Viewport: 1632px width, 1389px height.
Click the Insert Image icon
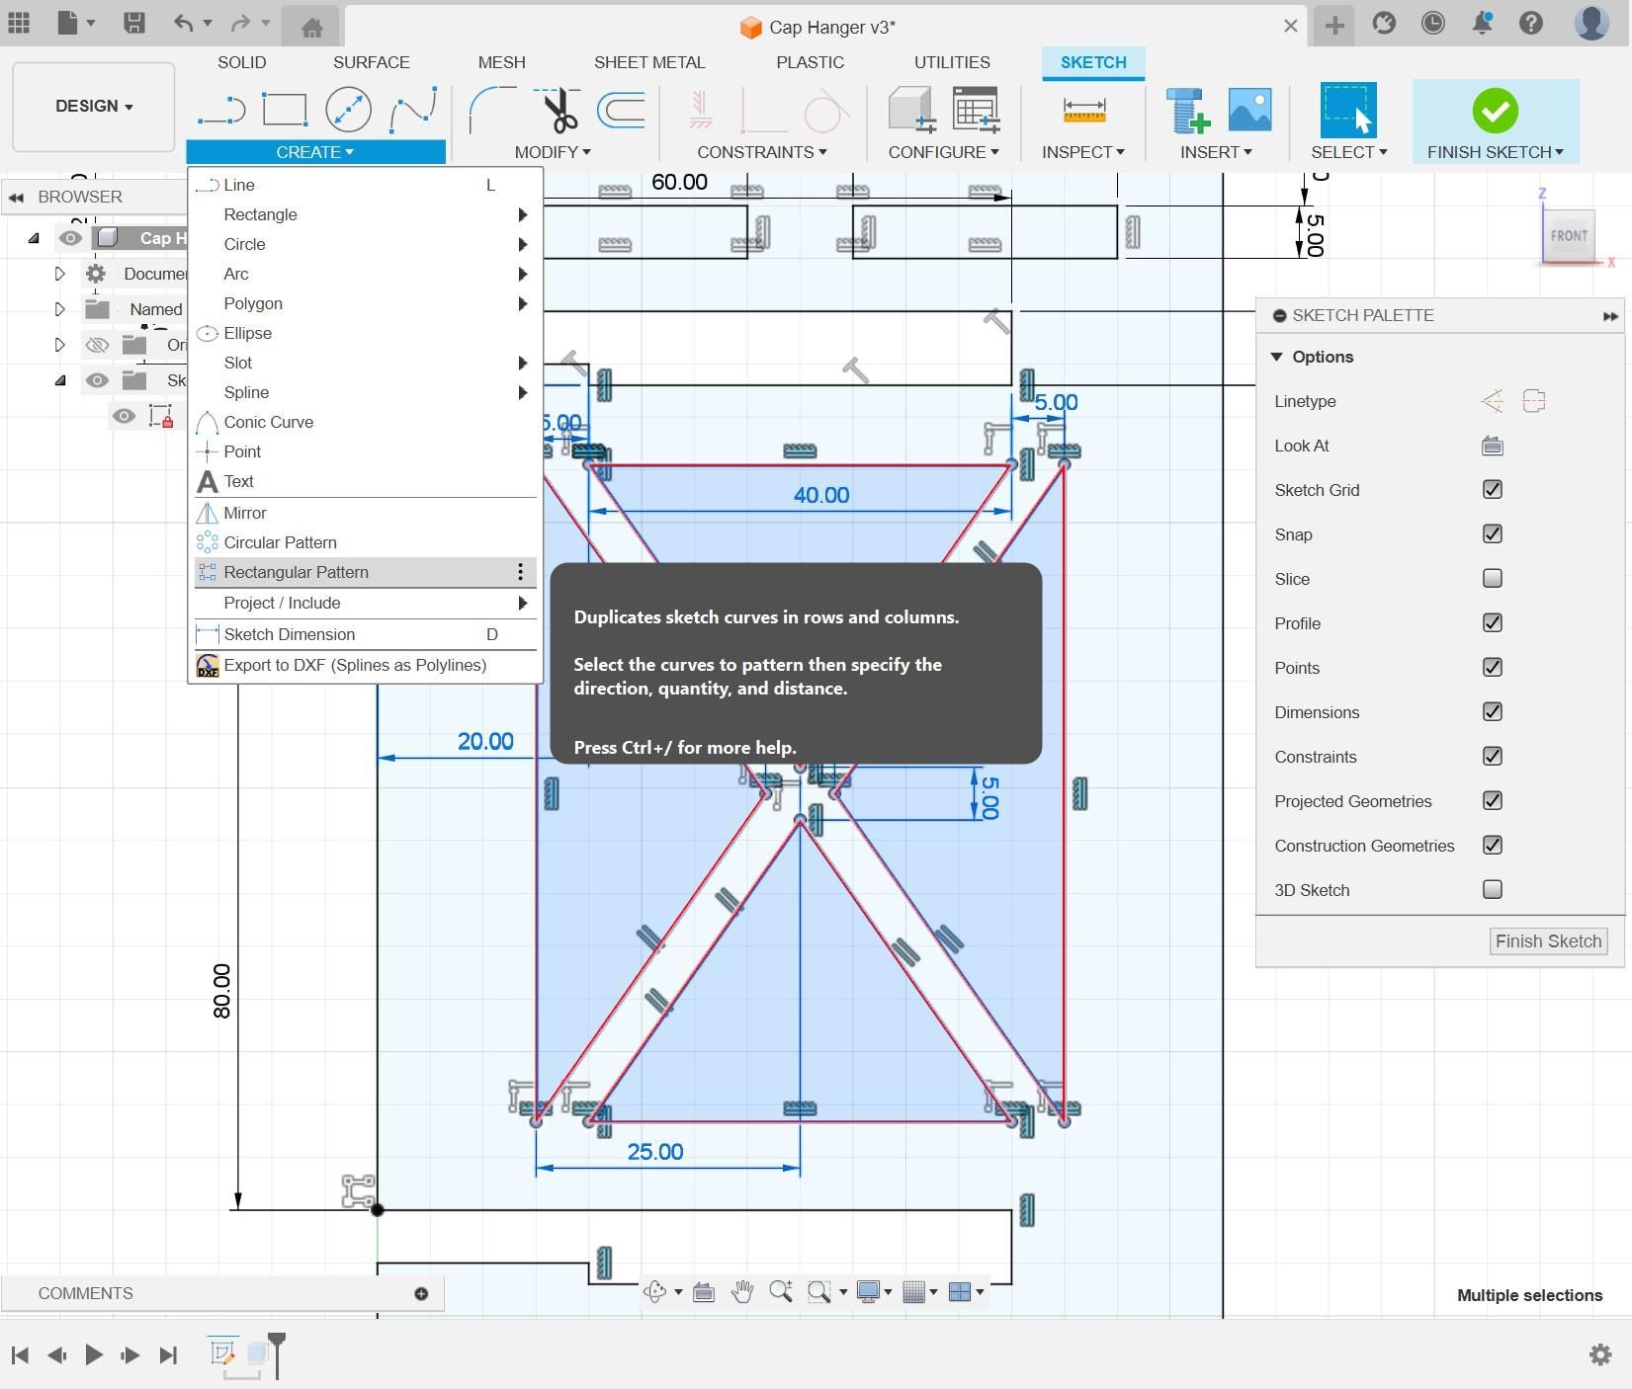[1249, 110]
